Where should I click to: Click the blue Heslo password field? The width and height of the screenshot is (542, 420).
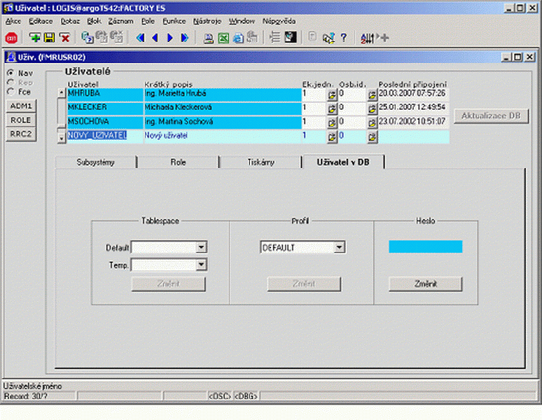pos(426,246)
